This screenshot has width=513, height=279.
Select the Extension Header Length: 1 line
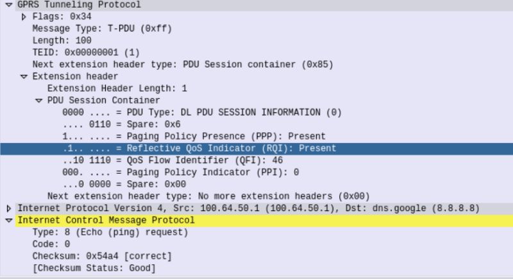pyautogui.click(x=117, y=89)
